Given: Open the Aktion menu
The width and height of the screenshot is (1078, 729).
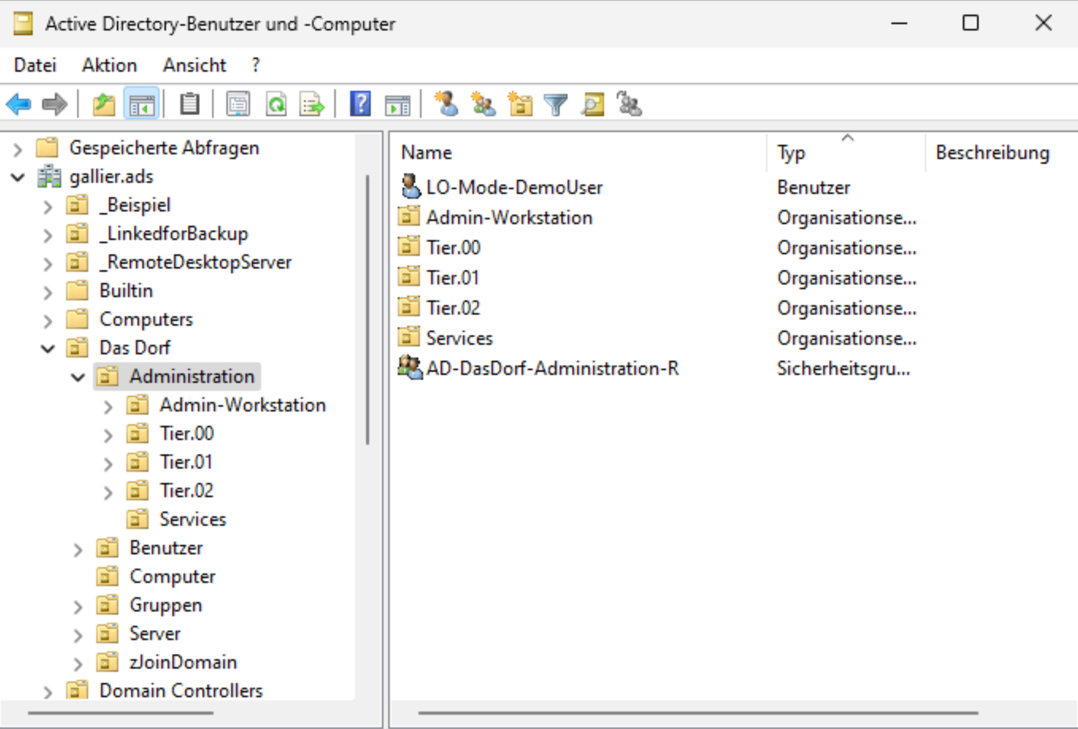Looking at the screenshot, I should (109, 65).
